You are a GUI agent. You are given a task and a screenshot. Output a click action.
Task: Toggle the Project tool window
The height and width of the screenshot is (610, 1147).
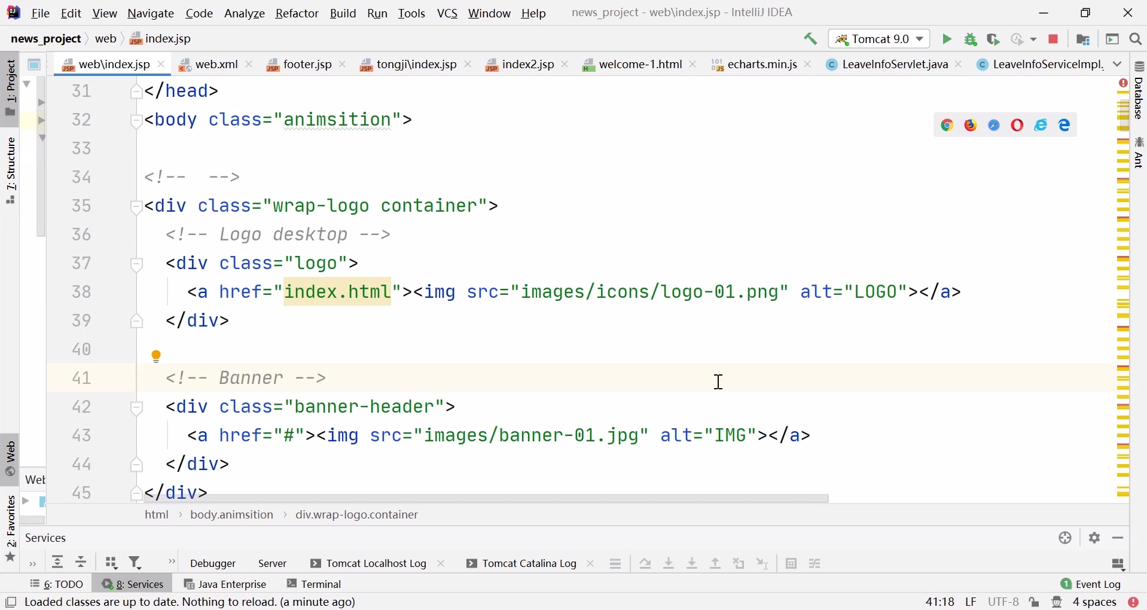[x=10, y=89]
